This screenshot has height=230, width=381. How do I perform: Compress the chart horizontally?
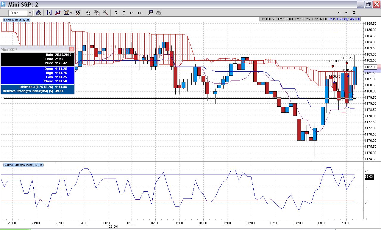click(x=132, y=13)
